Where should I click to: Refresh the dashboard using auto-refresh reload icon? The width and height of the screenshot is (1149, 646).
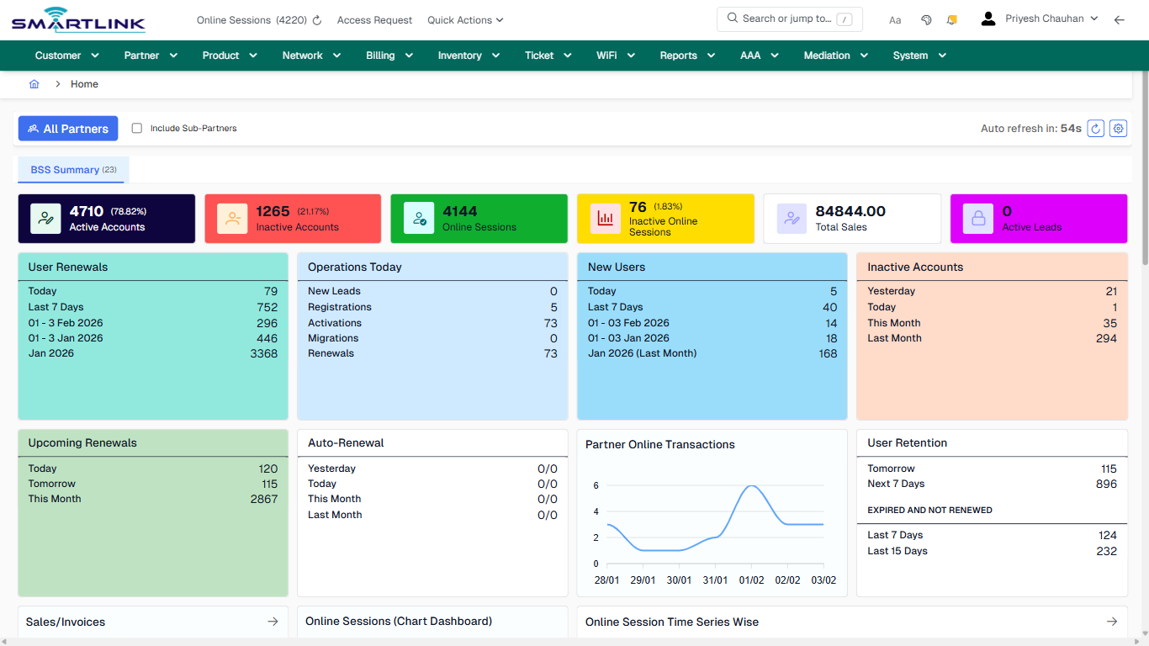(1095, 129)
